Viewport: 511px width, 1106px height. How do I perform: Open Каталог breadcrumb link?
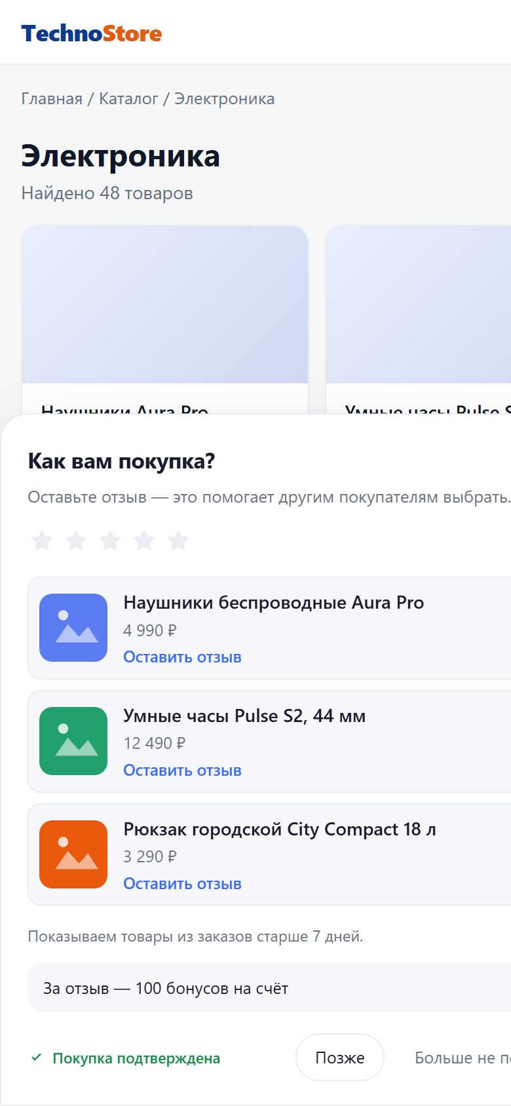pyautogui.click(x=128, y=99)
